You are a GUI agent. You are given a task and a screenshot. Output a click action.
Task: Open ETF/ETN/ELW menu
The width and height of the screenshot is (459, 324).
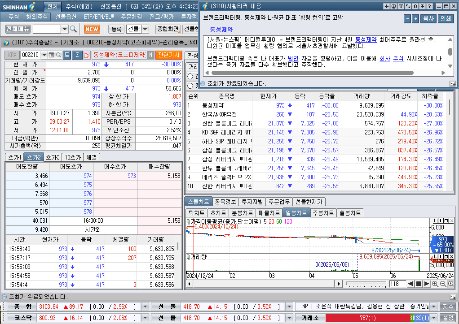coord(99,17)
